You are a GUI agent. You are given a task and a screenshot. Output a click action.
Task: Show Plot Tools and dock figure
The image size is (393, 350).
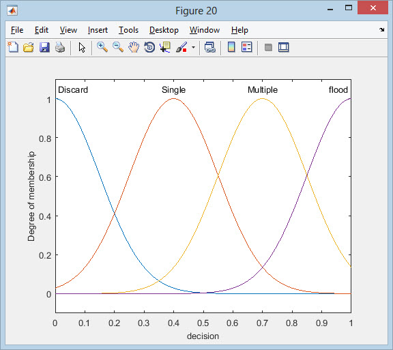pos(283,47)
